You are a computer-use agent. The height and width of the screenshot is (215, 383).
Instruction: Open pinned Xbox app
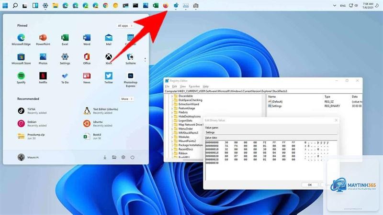(x=109, y=59)
